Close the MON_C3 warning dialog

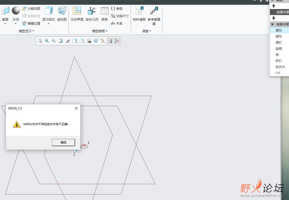(x=76, y=108)
